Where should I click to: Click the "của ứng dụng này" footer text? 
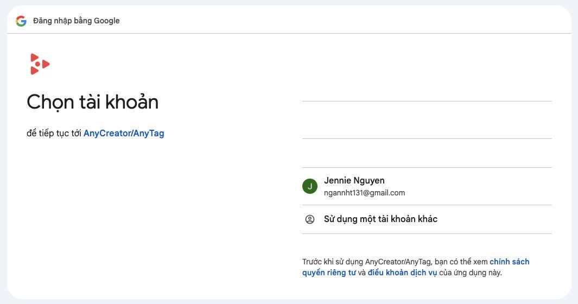[471, 273]
